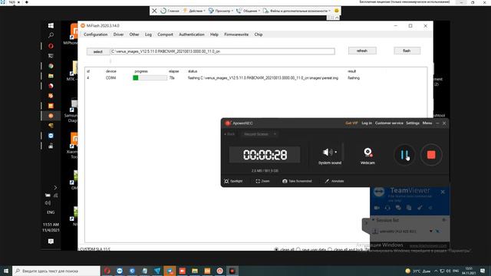491x276 pixels.
Task: Open the Chip menu
Action: pos(259,34)
